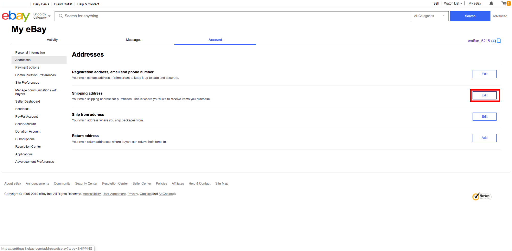The width and height of the screenshot is (512, 251).
Task: Open Advertisement Preferences in the sidebar
Action: [x=35, y=162]
